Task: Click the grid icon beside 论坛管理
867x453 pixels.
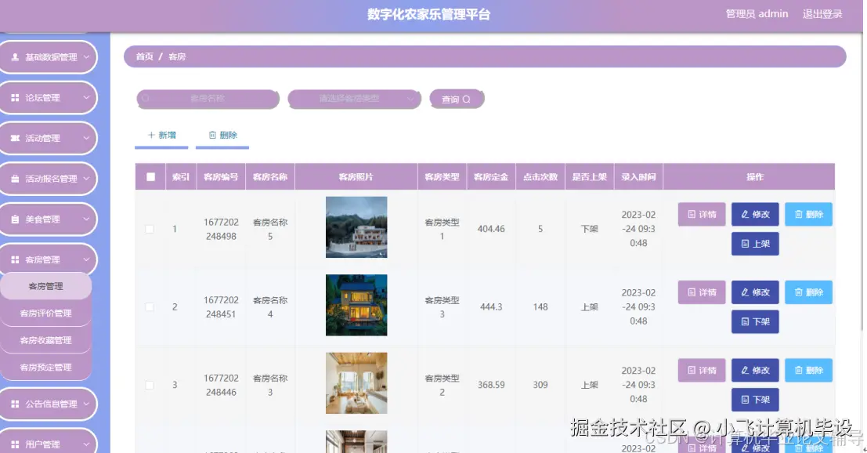Action: [x=15, y=97]
